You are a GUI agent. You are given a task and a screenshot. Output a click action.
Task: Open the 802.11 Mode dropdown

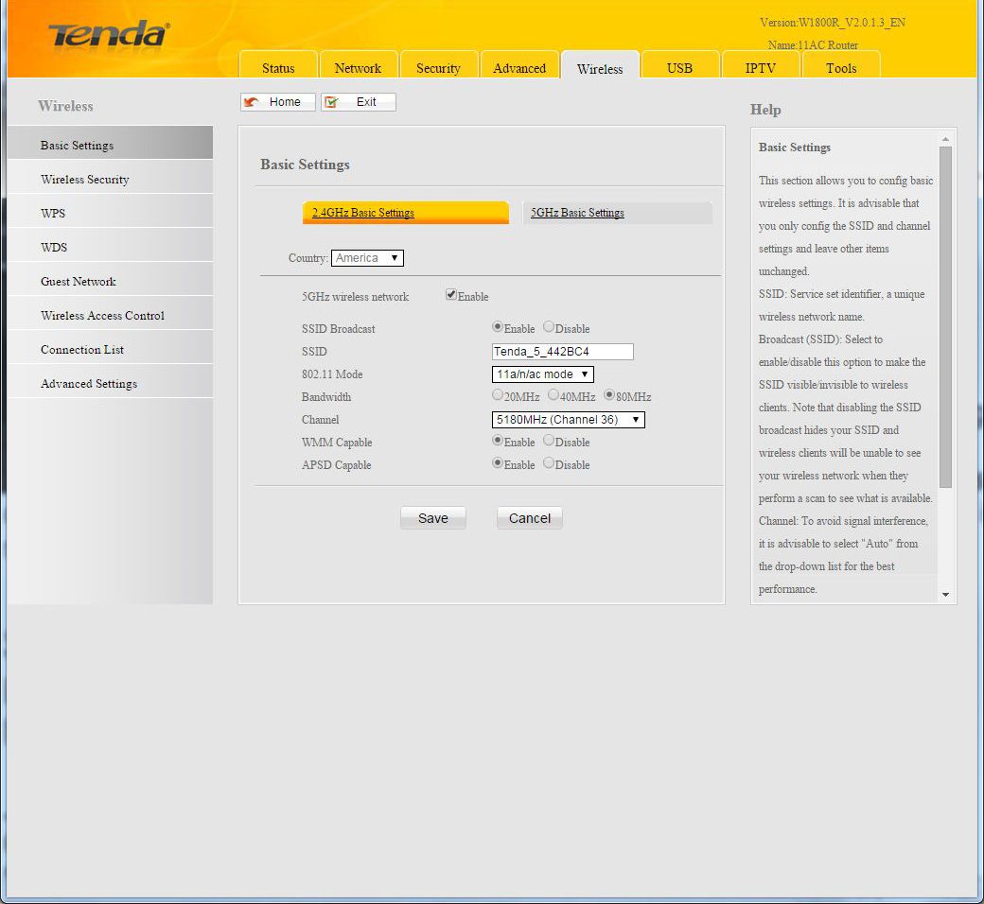pyautogui.click(x=542, y=374)
